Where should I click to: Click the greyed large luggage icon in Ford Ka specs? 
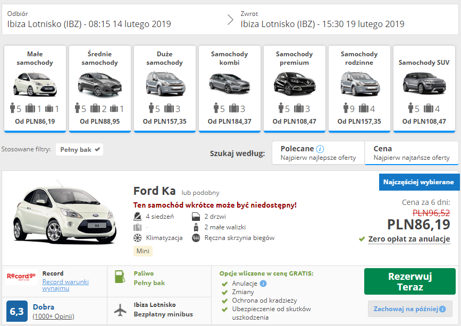coord(137,227)
